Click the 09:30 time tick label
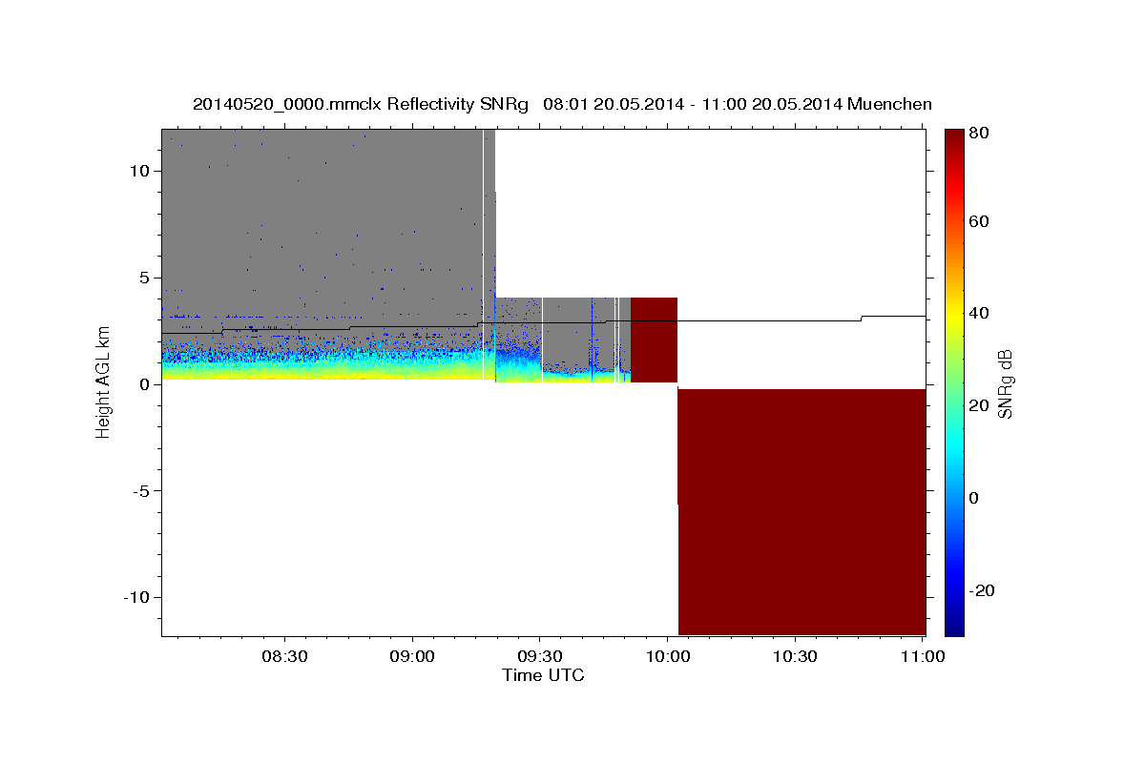1145x763 pixels. tap(540, 656)
